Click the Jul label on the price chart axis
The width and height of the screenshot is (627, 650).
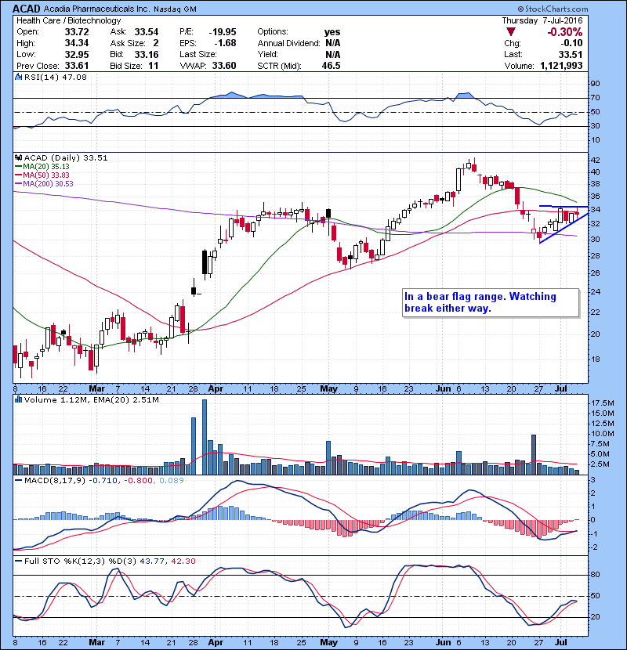[x=560, y=388]
